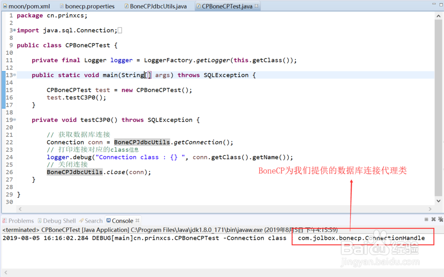Click the BoneCPJdbcUtils.java file icon

[127, 6]
